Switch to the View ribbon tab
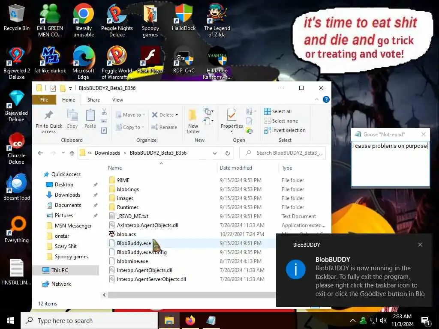The height and width of the screenshot is (329, 439). coord(117,100)
